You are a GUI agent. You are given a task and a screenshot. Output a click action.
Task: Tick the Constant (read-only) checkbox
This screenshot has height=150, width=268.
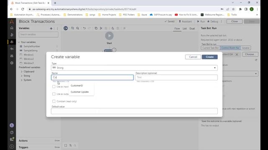(x=54, y=101)
